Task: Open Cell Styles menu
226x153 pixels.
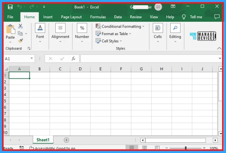Action: (x=109, y=41)
